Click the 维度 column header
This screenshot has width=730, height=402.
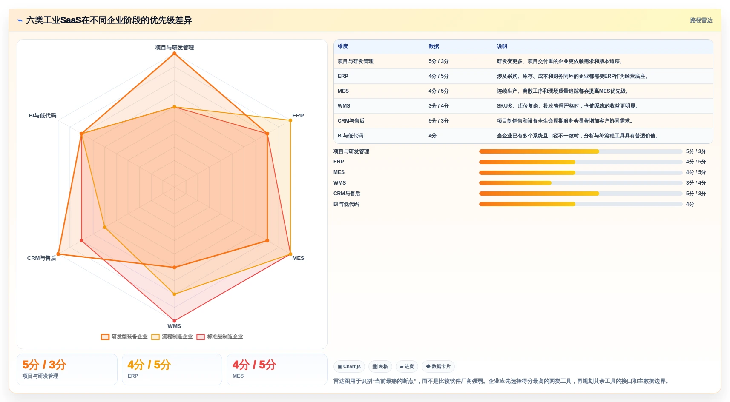343,46
